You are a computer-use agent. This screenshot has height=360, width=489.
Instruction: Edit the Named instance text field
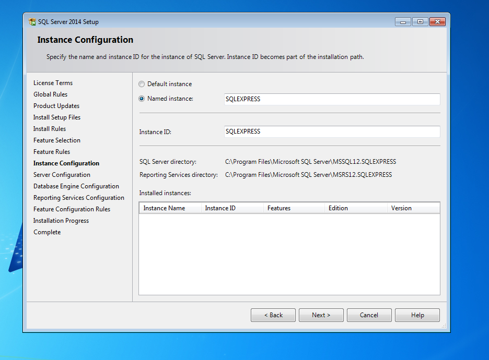click(332, 99)
